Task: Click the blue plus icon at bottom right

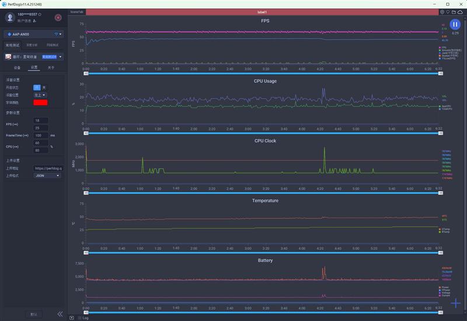Action: click(456, 303)
